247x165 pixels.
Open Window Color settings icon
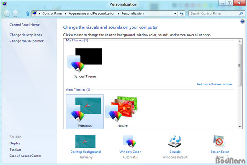pos(130,141)
